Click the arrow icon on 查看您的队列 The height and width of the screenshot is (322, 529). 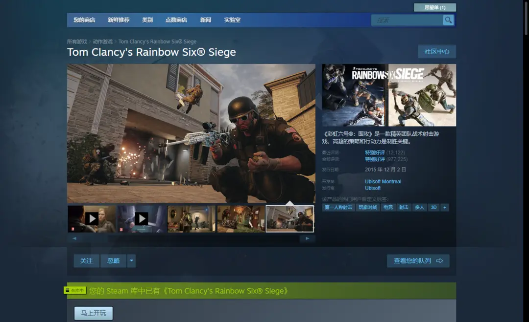tap(439, 261)
